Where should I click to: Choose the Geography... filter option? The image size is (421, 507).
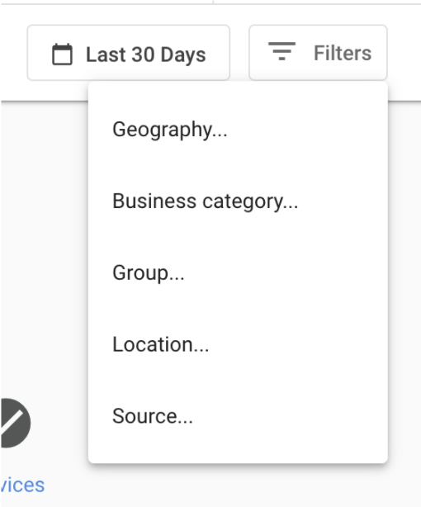[238, 130]
